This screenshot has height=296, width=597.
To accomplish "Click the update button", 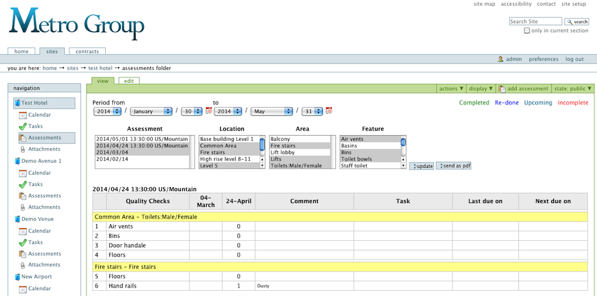I will point(421,166).
